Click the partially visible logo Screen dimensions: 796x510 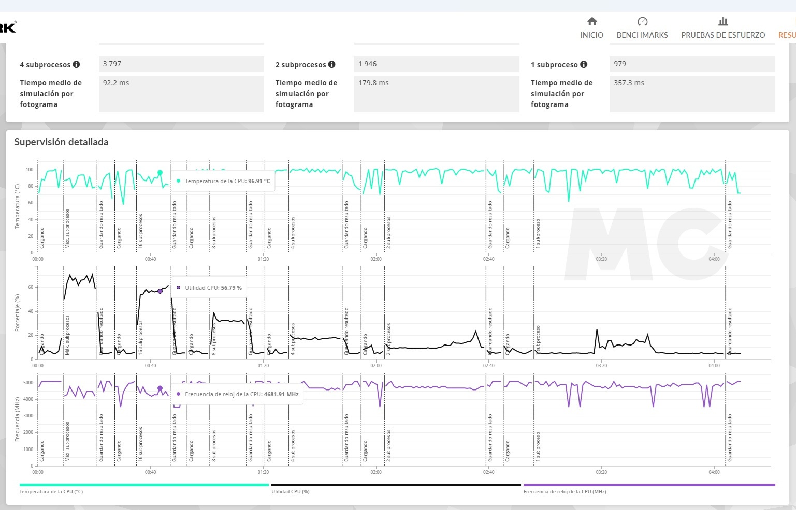[x=8, y=27]
